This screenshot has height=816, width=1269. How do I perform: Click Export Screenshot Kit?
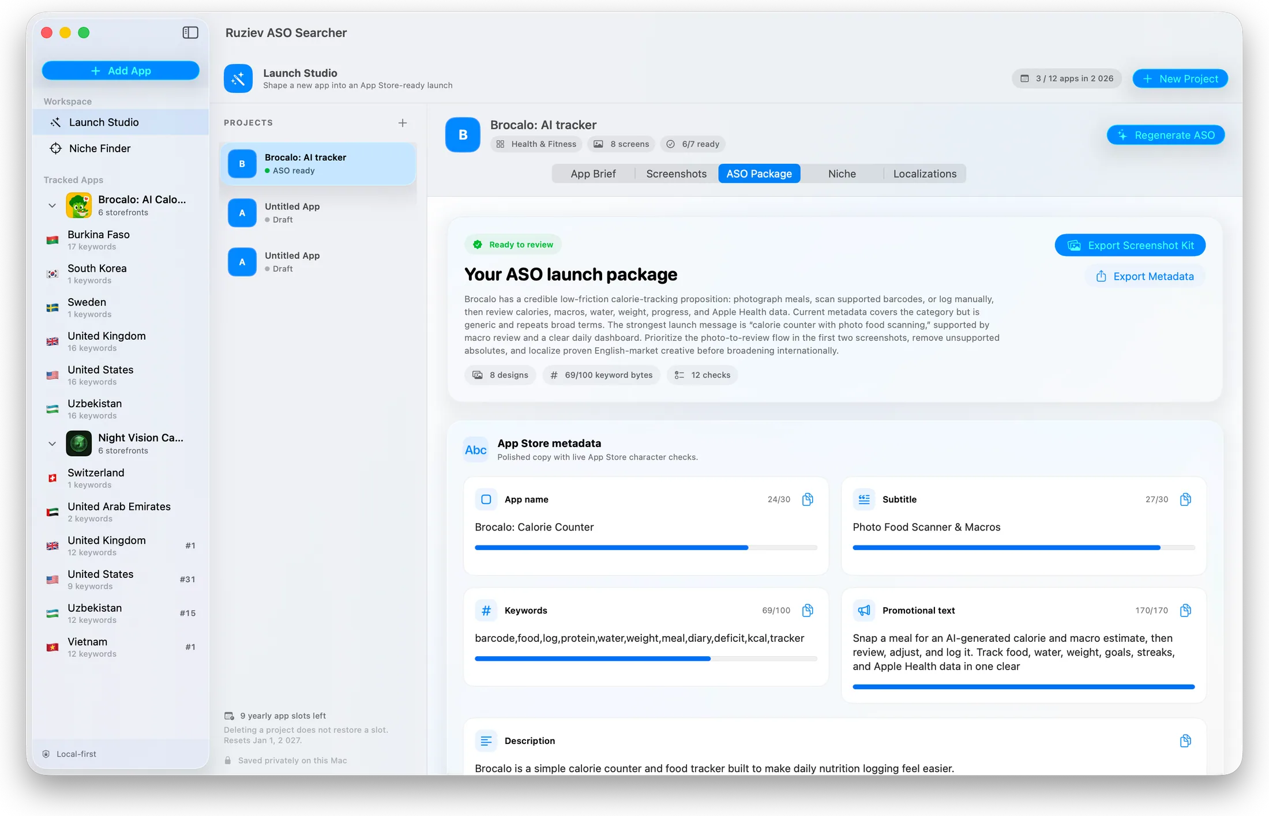point(1130,245)
